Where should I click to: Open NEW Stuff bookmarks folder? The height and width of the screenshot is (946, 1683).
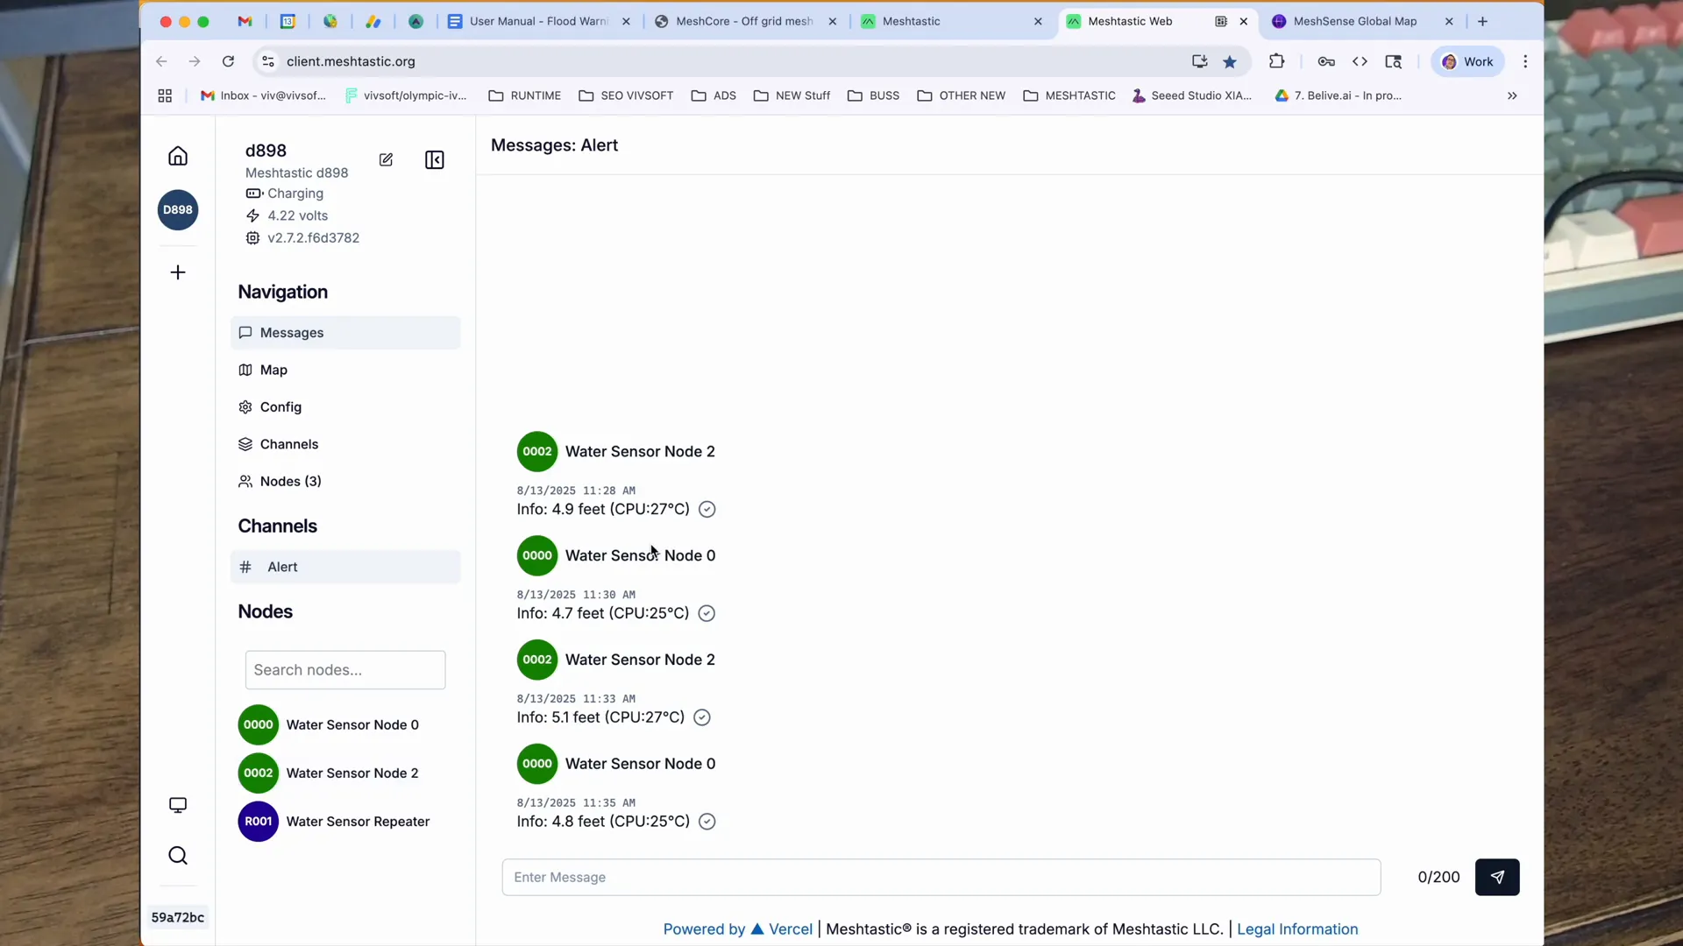(792, 95)
